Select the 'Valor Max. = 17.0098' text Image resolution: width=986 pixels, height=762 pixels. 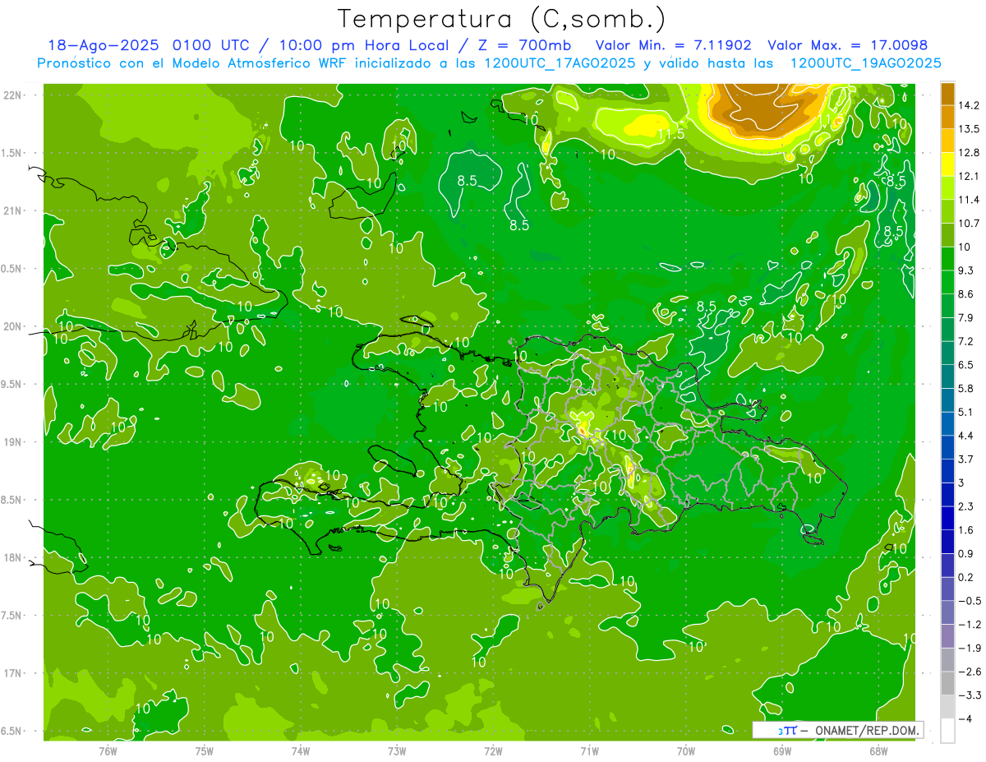848,45
